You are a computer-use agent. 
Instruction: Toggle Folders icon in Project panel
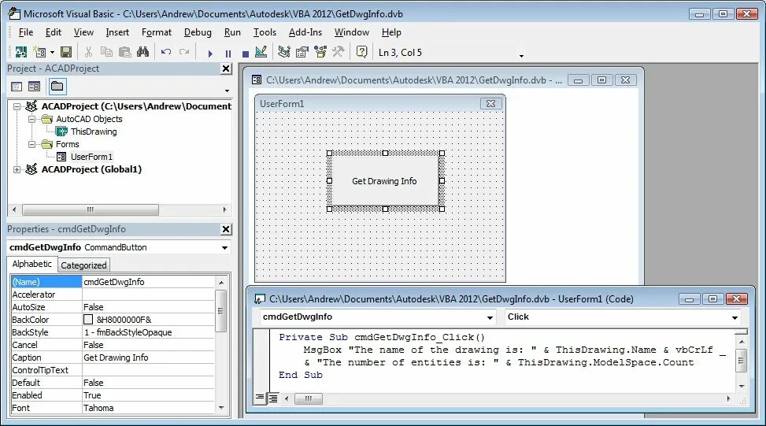coord(57,87)
